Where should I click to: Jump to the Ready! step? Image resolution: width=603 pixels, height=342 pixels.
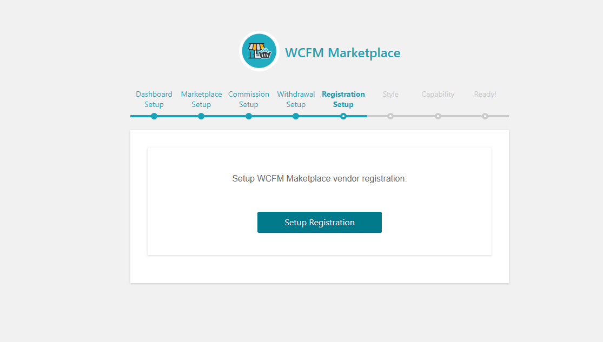click(x=485, y=94)
